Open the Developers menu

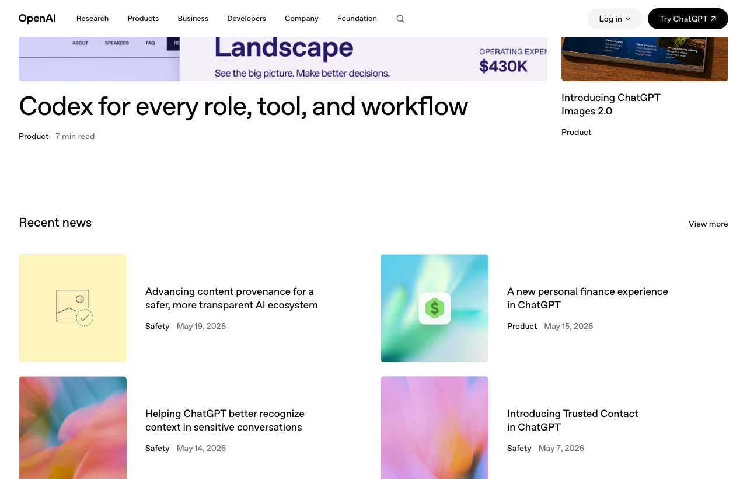247,19
